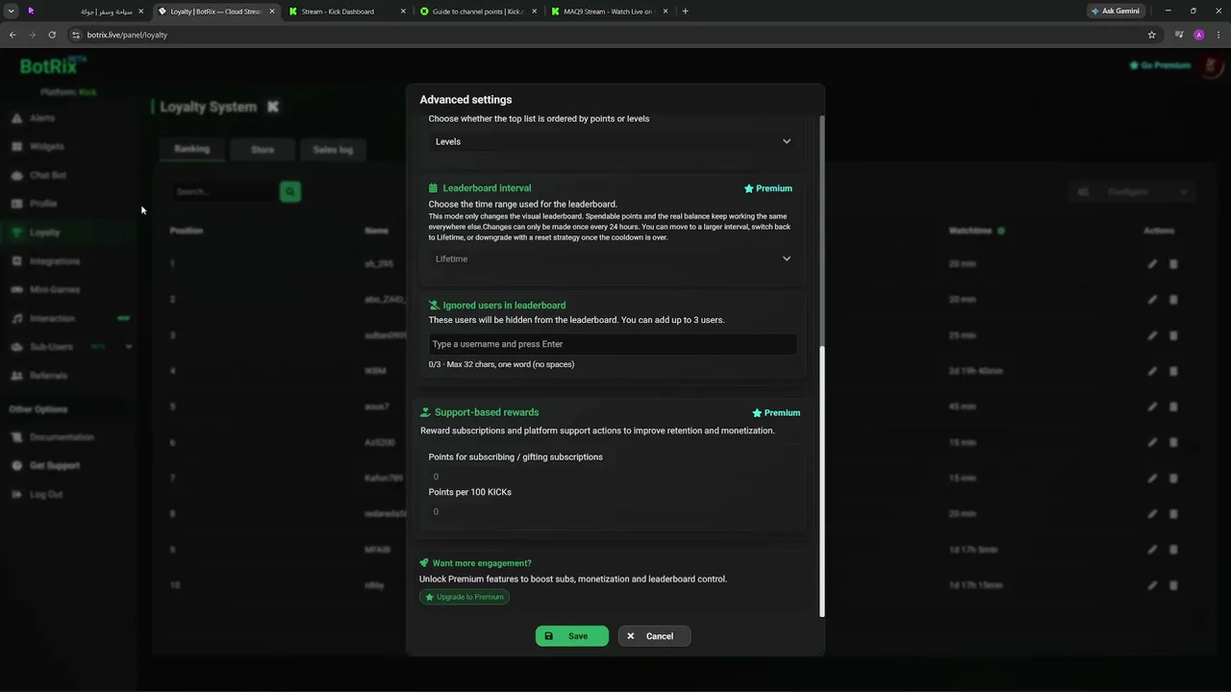Click the Premium badge beside Support-based rewards

point(776,413)
